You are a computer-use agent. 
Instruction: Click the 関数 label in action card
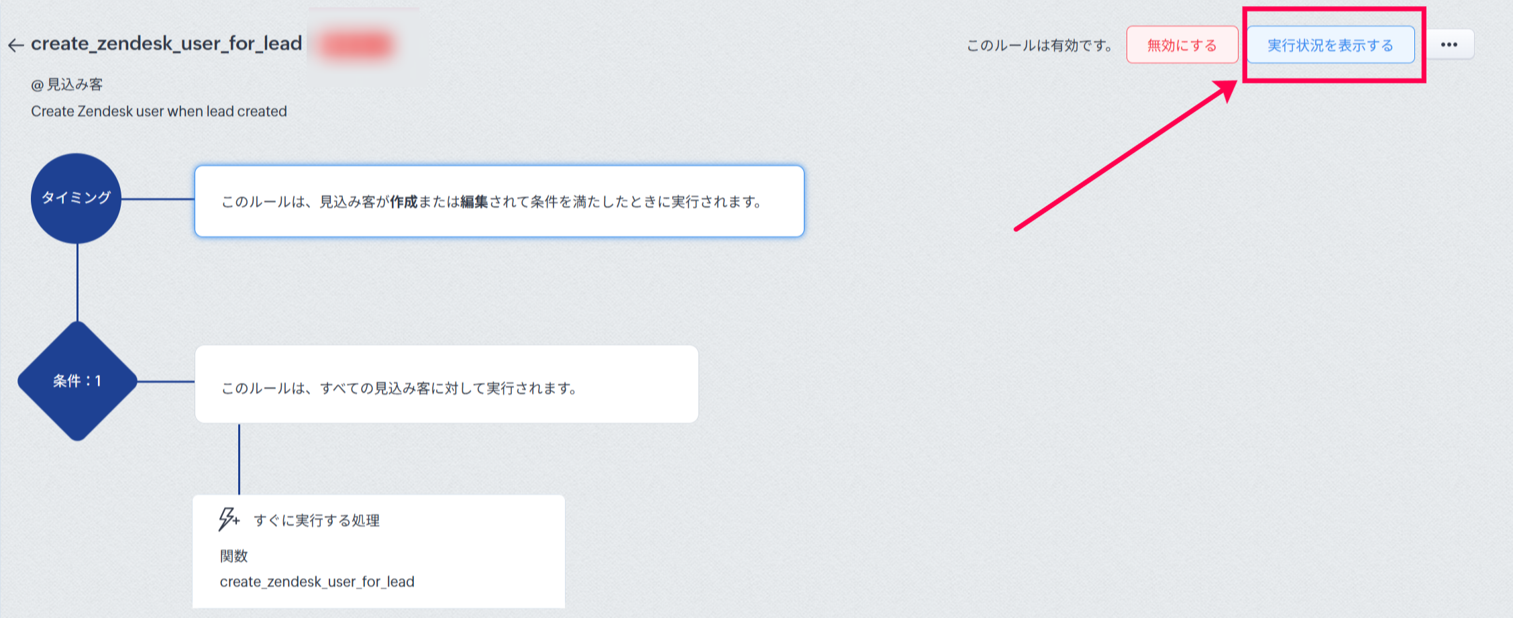233,556
